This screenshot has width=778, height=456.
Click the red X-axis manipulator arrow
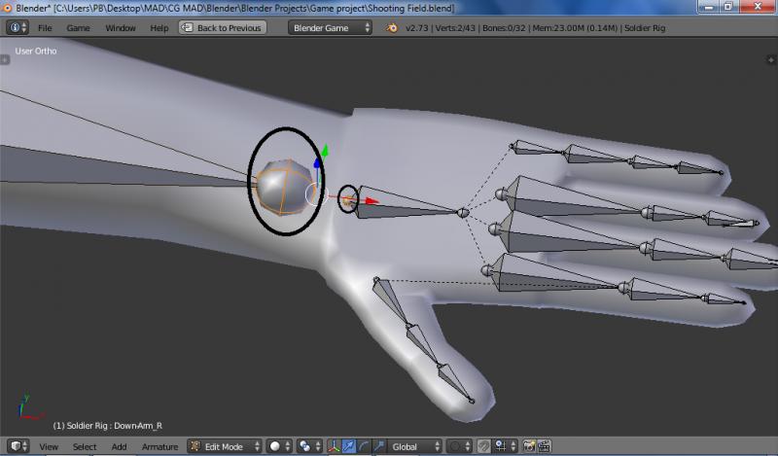click(371, 201)
